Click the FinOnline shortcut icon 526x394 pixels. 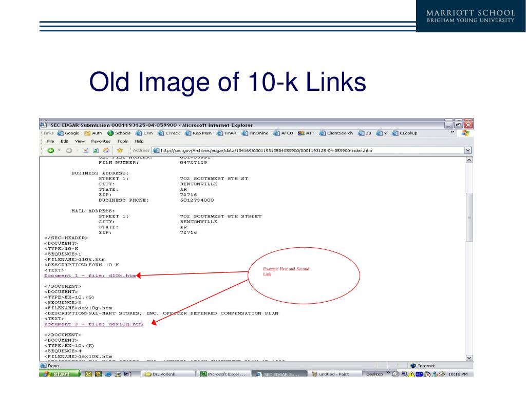tap(245, 133)
